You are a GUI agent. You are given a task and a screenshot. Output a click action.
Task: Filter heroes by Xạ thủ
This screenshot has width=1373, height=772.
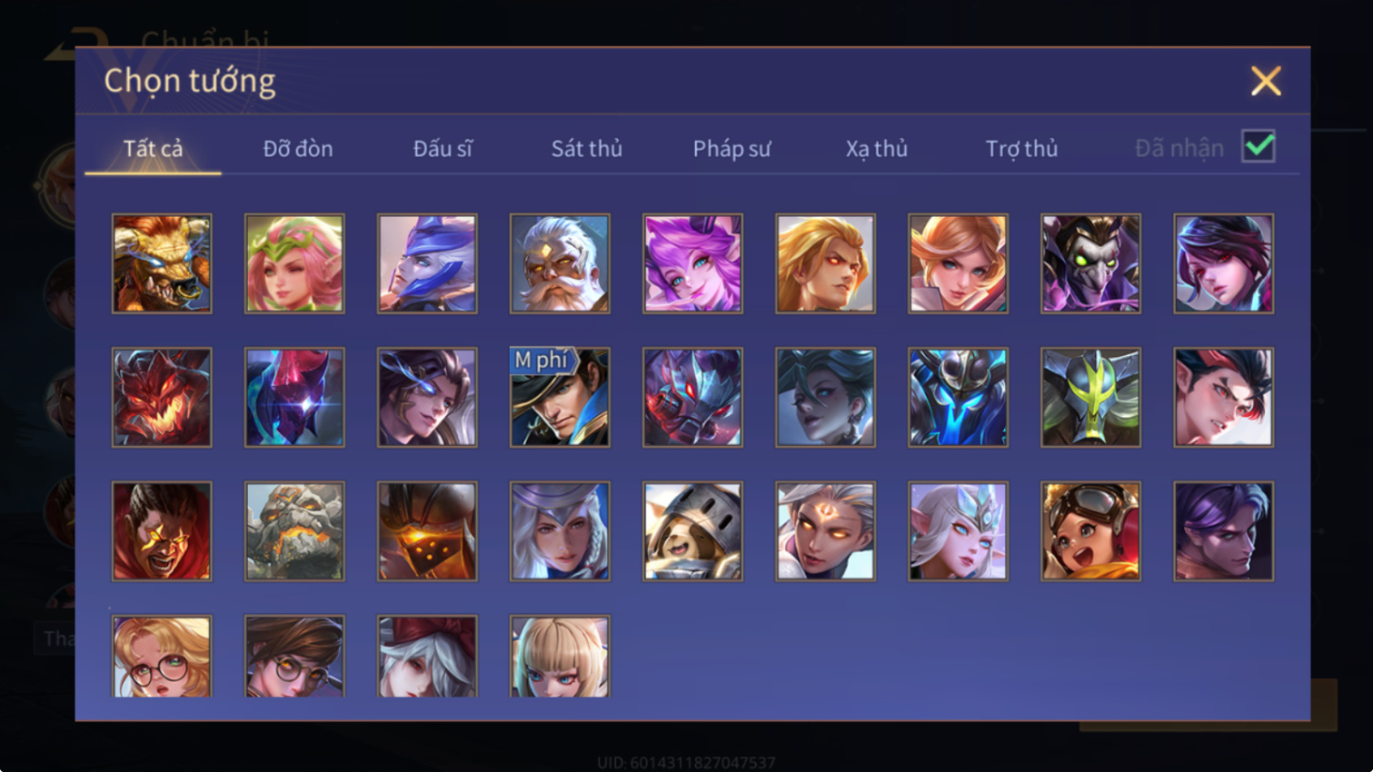click(x=877, y=148)
